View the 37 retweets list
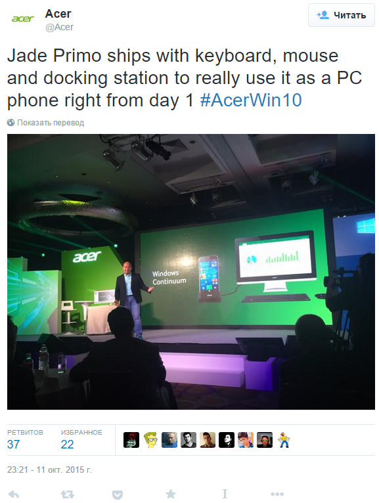 tap(25, 439)
